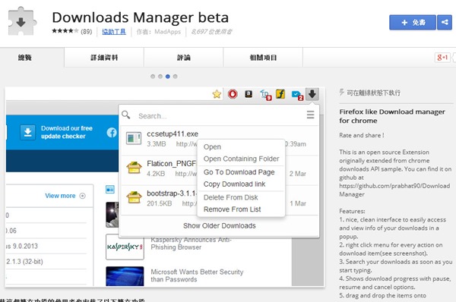Select the third highlighted carousel dot
456x302 pixels.
167,77
